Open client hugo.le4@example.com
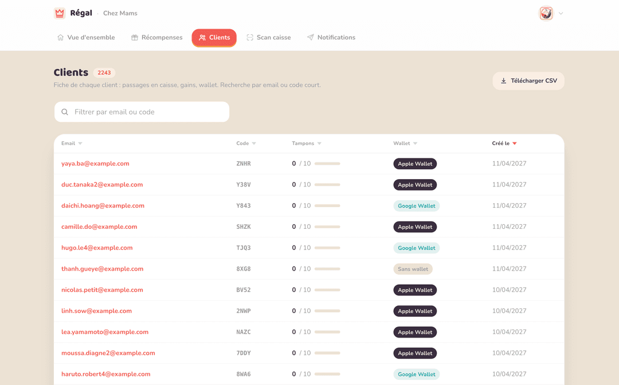619x385 pixels. pyautogui.click(x=97, y=248)
